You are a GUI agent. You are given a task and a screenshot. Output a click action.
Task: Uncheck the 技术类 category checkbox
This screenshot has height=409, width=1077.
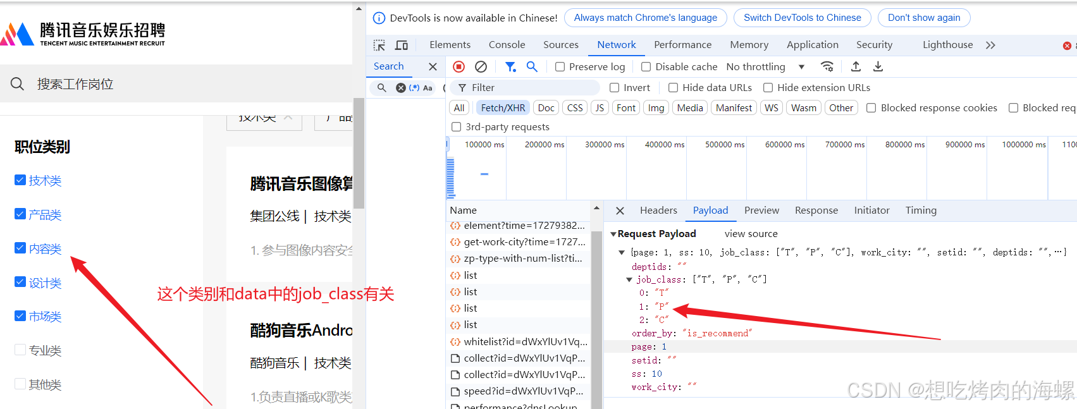[20, 180]
